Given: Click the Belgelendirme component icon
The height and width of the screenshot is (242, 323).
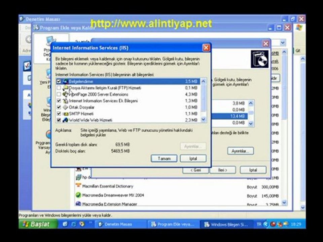Looking at the screenshot, I should [x=66, y=81].
